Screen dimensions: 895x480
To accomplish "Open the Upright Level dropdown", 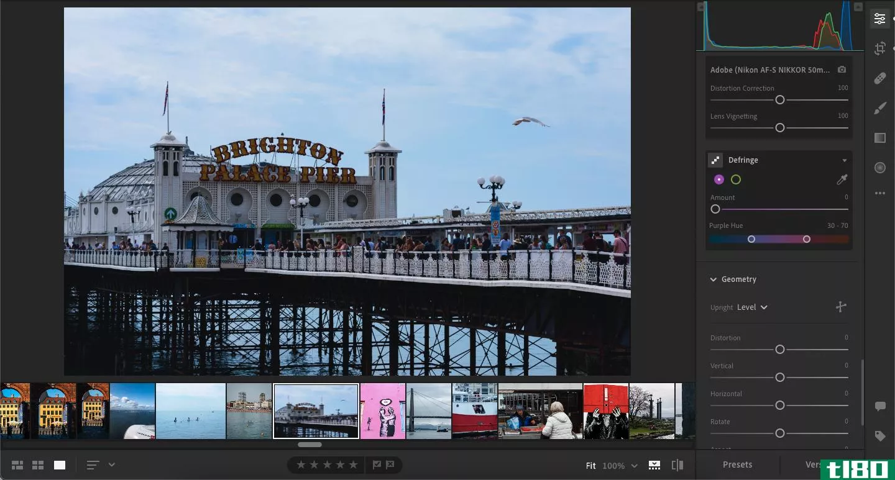I will 752,307.
